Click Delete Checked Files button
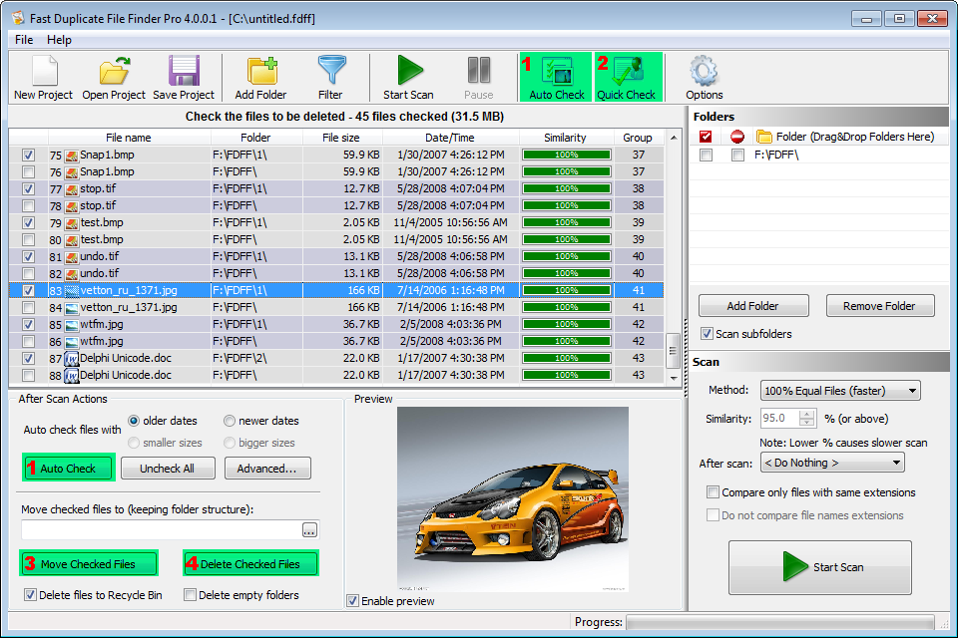958x638 pixels. (x=250, y=563)
